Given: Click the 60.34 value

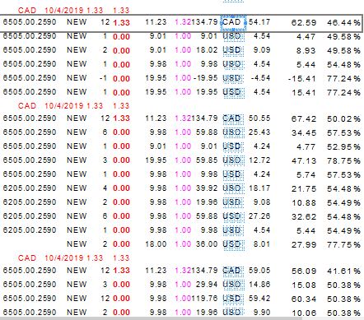Looking at the screenshot, I should click(304, 299).
